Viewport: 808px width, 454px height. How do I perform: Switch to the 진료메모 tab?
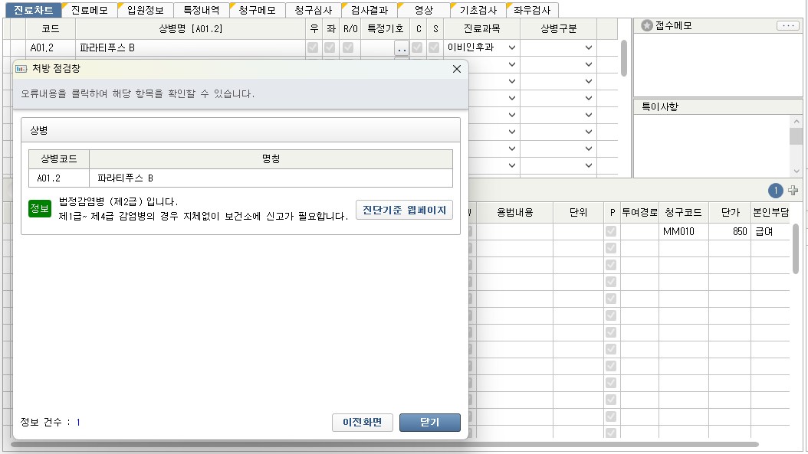(89, 11)
